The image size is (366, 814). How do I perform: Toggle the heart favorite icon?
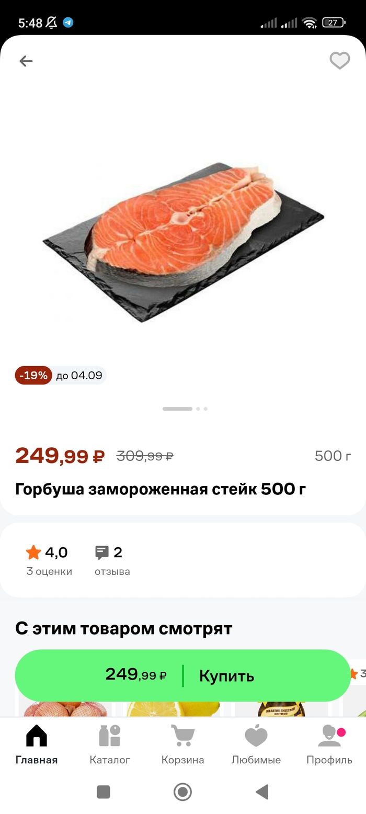coord(340,61)
